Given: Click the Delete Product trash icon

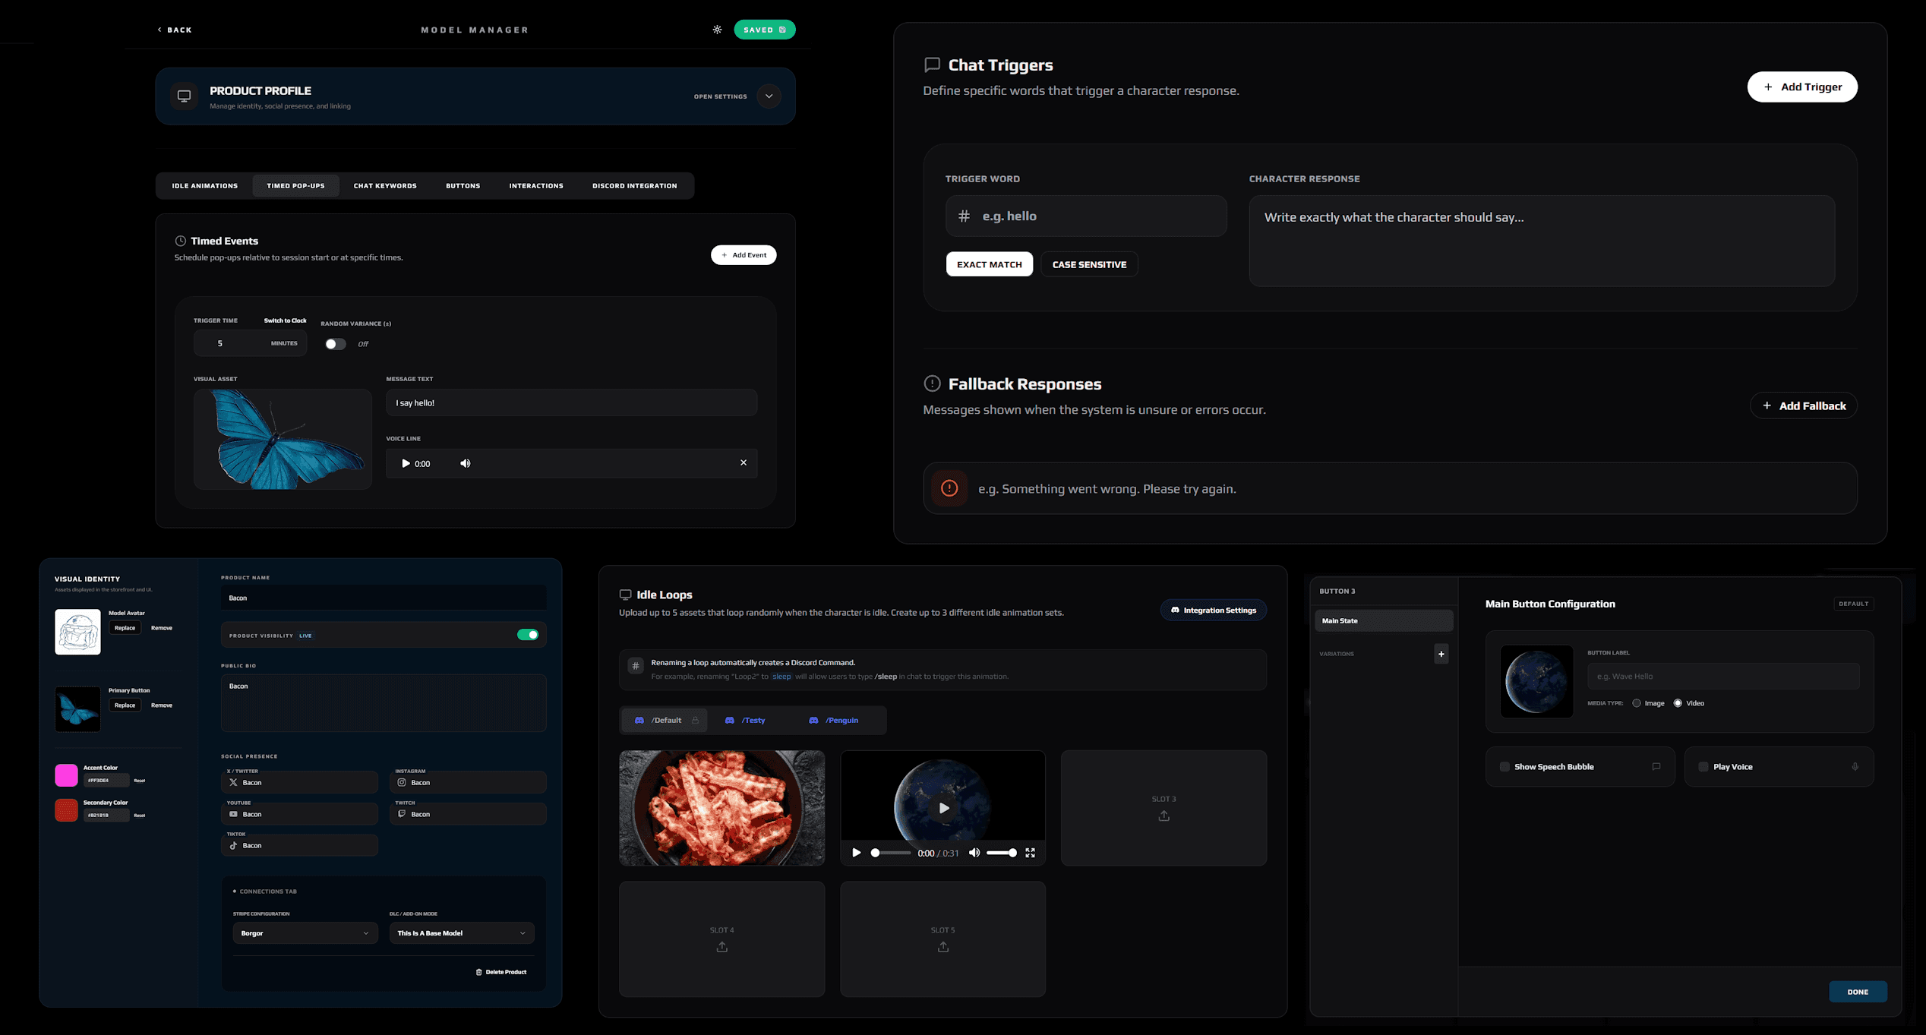Looking at the screenshot, I should tap(478, 972).
